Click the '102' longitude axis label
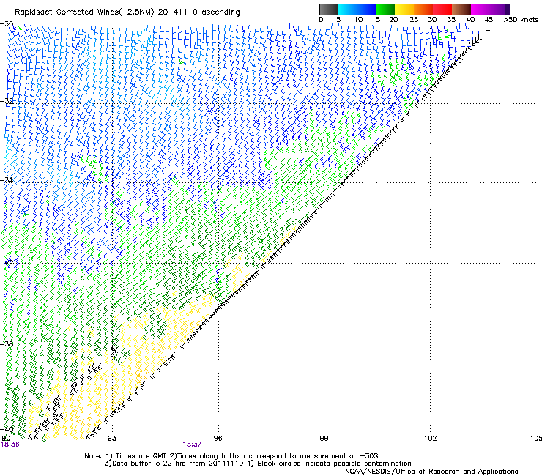The image size is (542, 476). coord(430,439)
